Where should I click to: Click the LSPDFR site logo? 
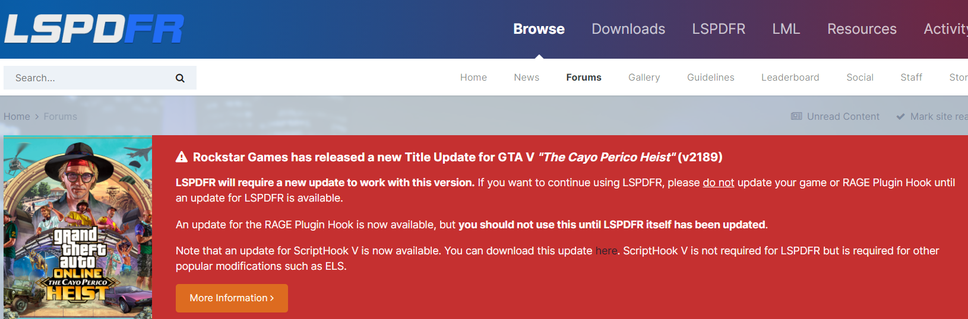[94, 29]
